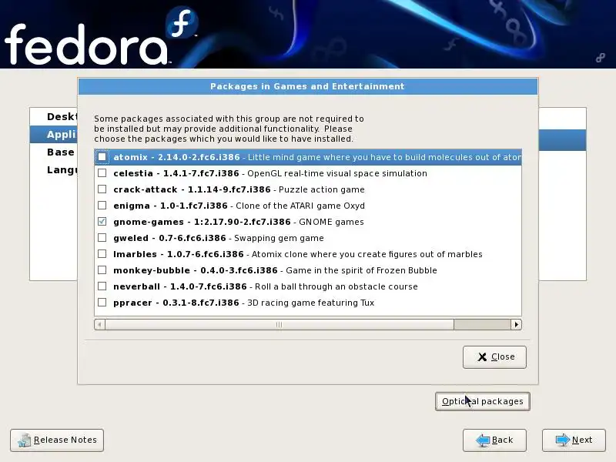Uncheck the gnome-games package checkbox

pos(102,221)
